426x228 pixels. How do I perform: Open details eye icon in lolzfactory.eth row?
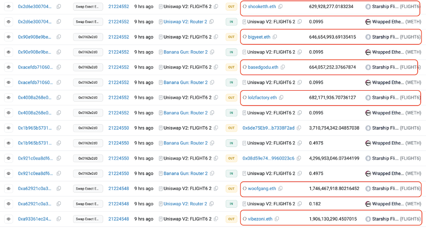point(9,97)
